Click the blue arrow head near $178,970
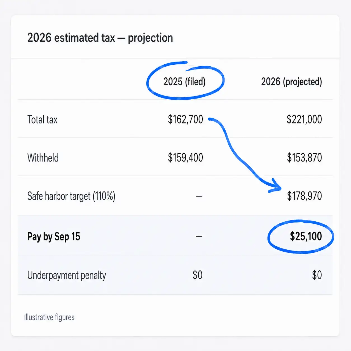The width and height of the screenshot is (351, 351). pyautogui.click(x=275, y=186)
